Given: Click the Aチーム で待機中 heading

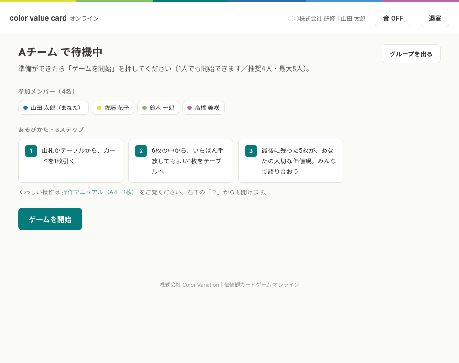Looking at the screenshot, I should 60,52.
